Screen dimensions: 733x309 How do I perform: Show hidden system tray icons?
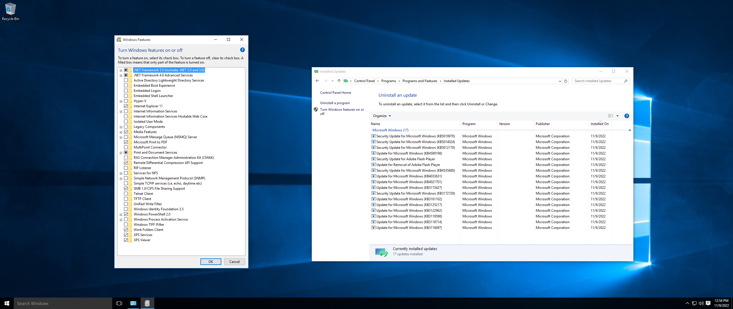point(687,303)
